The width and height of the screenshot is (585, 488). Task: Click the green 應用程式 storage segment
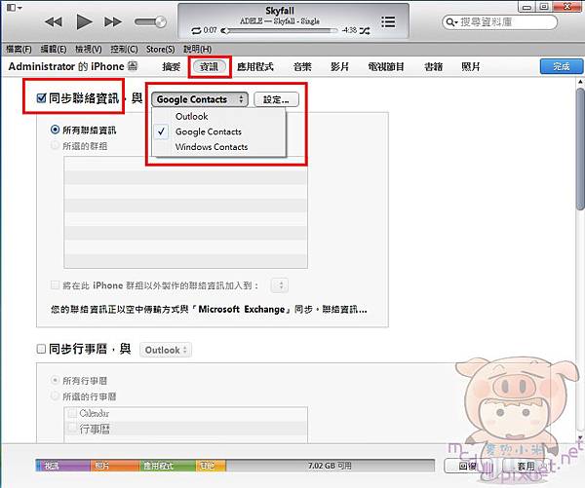pos(168,466)
